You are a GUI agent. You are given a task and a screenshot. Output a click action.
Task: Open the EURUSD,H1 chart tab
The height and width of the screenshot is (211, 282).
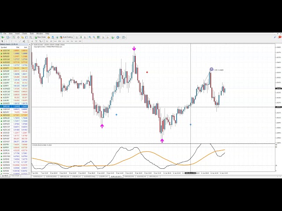pos(37,176)
